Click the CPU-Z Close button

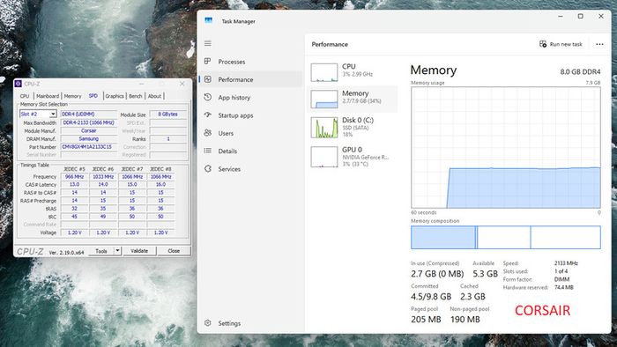(174, 251)
